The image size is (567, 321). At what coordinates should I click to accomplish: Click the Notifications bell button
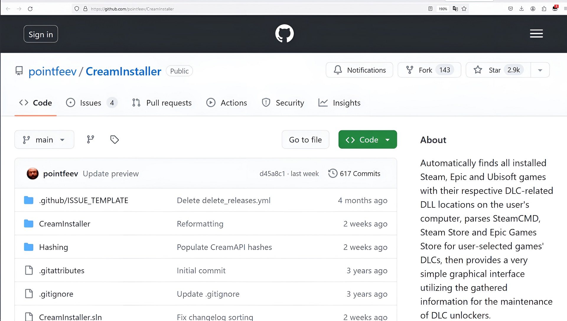coord(359,70)
